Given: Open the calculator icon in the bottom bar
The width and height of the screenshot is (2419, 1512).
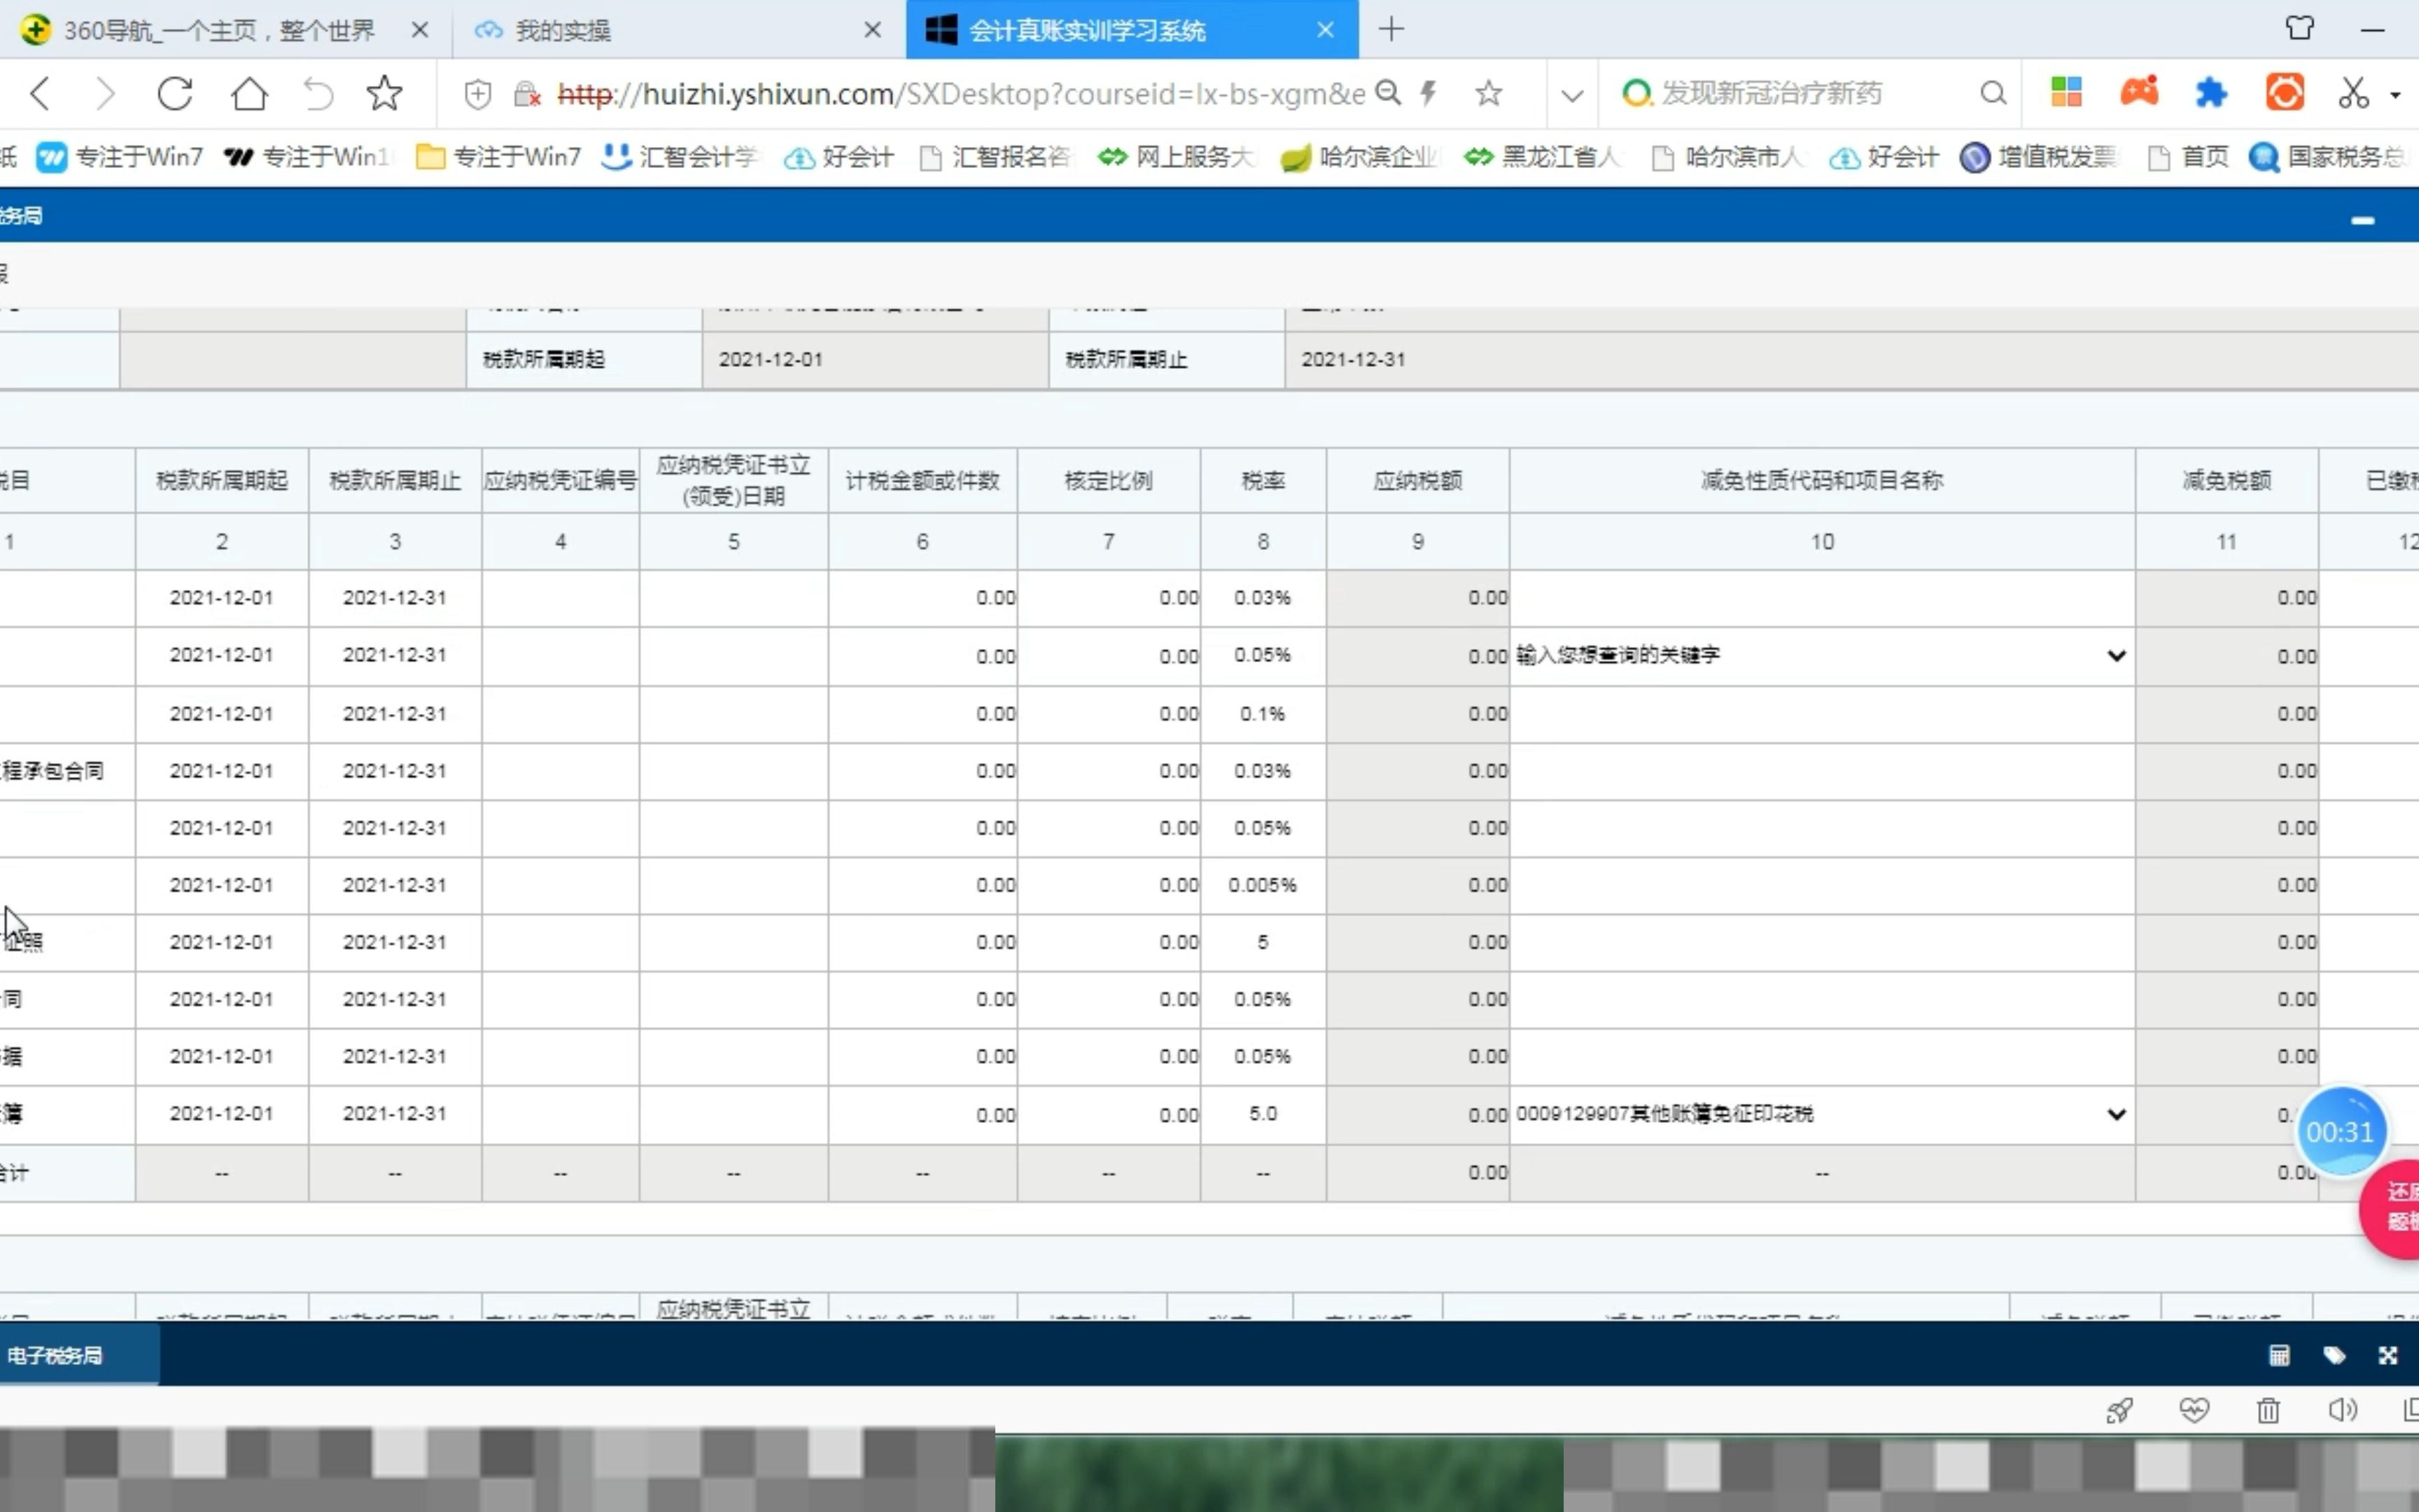Looking at the screenshot, I should [2279, 1355].
